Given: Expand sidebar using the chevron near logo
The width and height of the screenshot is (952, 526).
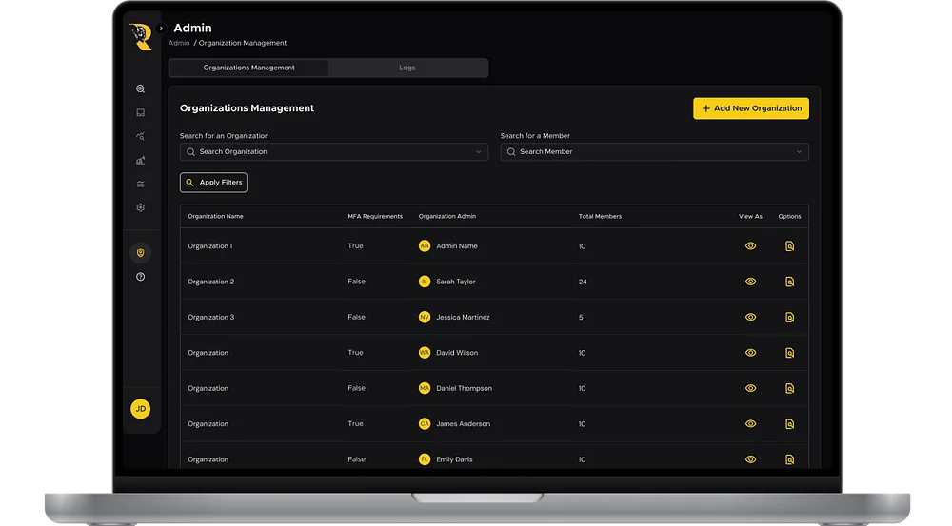Looking at the screenshot, I should point(161,28).
